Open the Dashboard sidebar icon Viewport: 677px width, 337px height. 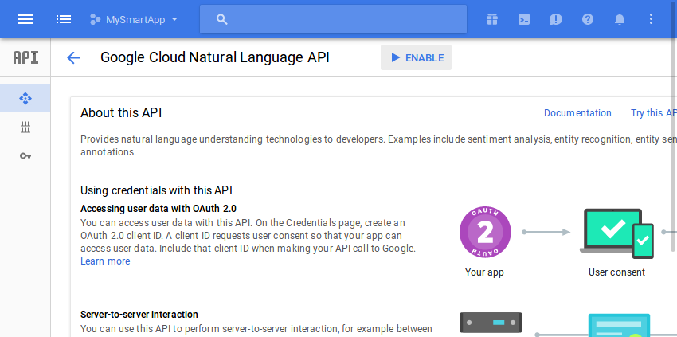[25, 98]
